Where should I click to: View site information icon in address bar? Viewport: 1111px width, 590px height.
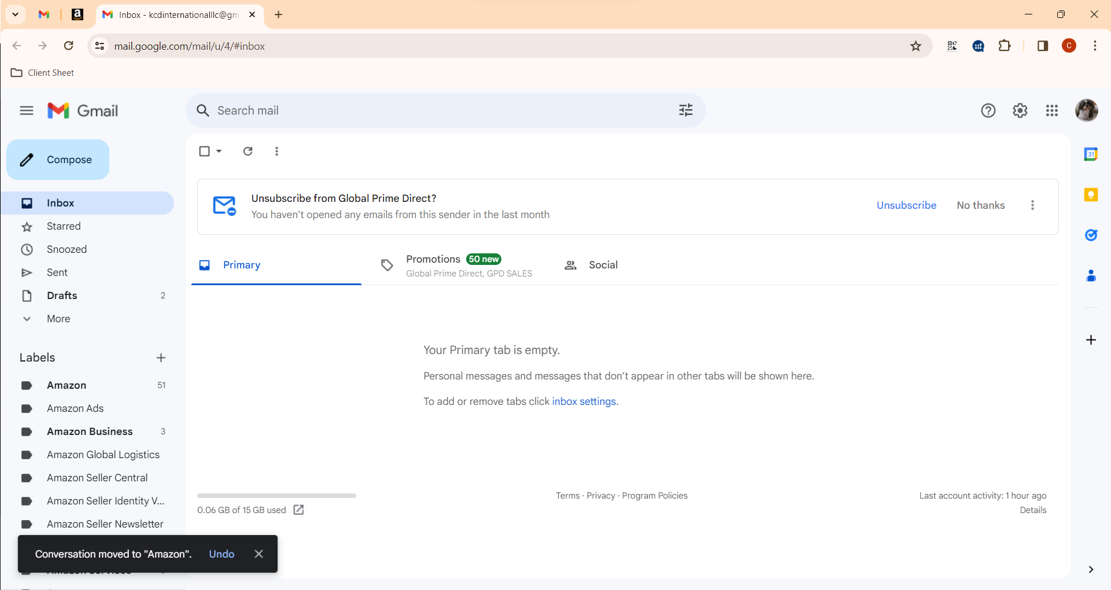(99, 46)
